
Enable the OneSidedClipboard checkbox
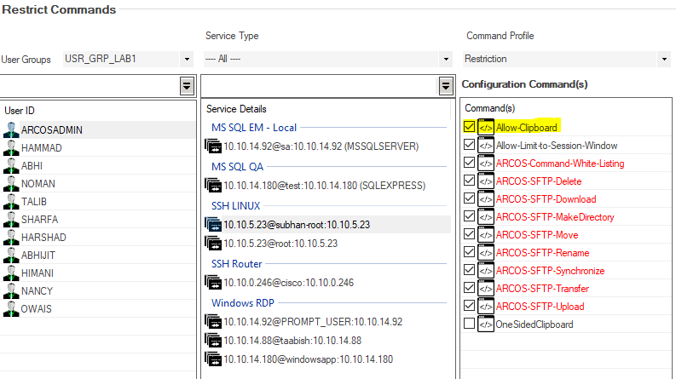click(x=469, y=324)
